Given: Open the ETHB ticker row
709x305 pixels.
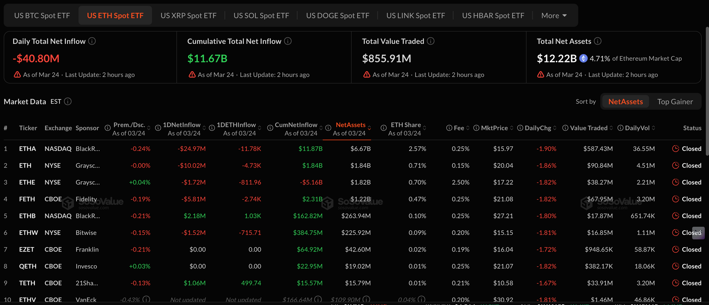Looking at the screenshot, I should click(x=352, y=216).
